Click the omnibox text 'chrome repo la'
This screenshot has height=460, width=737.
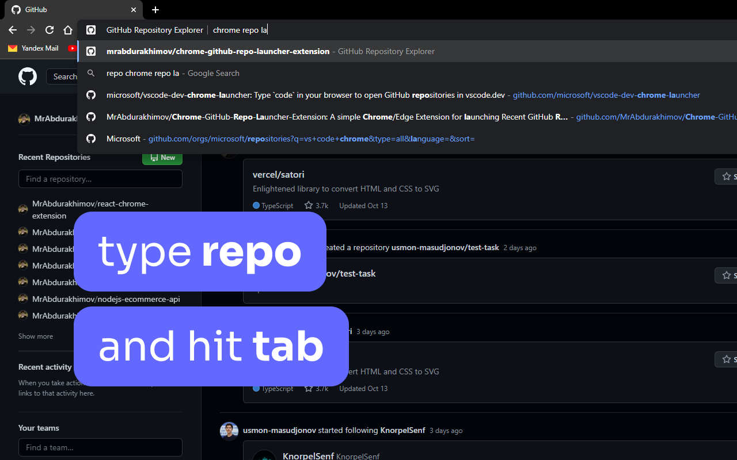240,30
